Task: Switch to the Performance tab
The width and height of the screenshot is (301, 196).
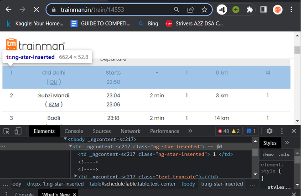Action: pos(165,131)
